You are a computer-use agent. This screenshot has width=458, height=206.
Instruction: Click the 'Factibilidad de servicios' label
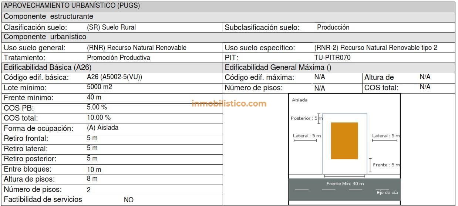(x=43, y=199)
